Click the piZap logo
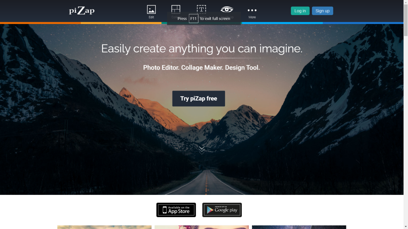 (x=82, y=10)
